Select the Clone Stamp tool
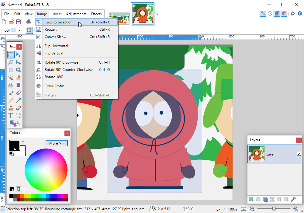Viewport: 304px width, 213px height. (x=11, y=108)
